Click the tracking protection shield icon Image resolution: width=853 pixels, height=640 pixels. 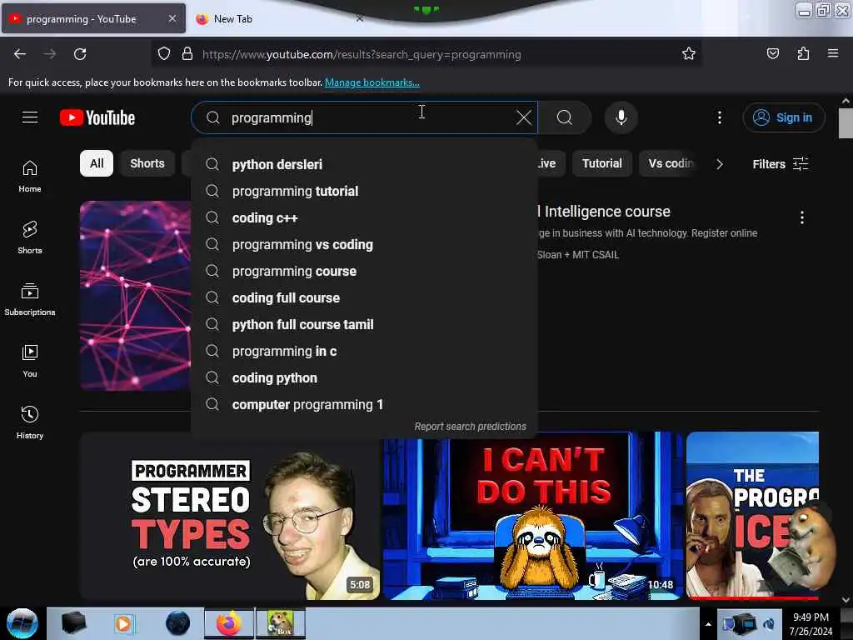click(x=164, y=54)
